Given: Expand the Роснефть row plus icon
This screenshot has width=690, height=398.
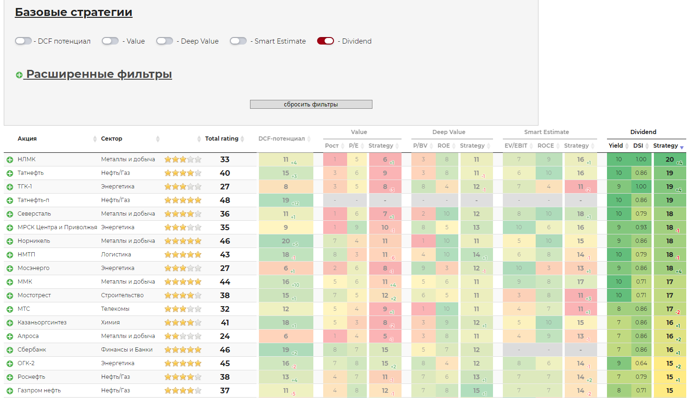Looking at the screenshot, I should tap(10, 377).
